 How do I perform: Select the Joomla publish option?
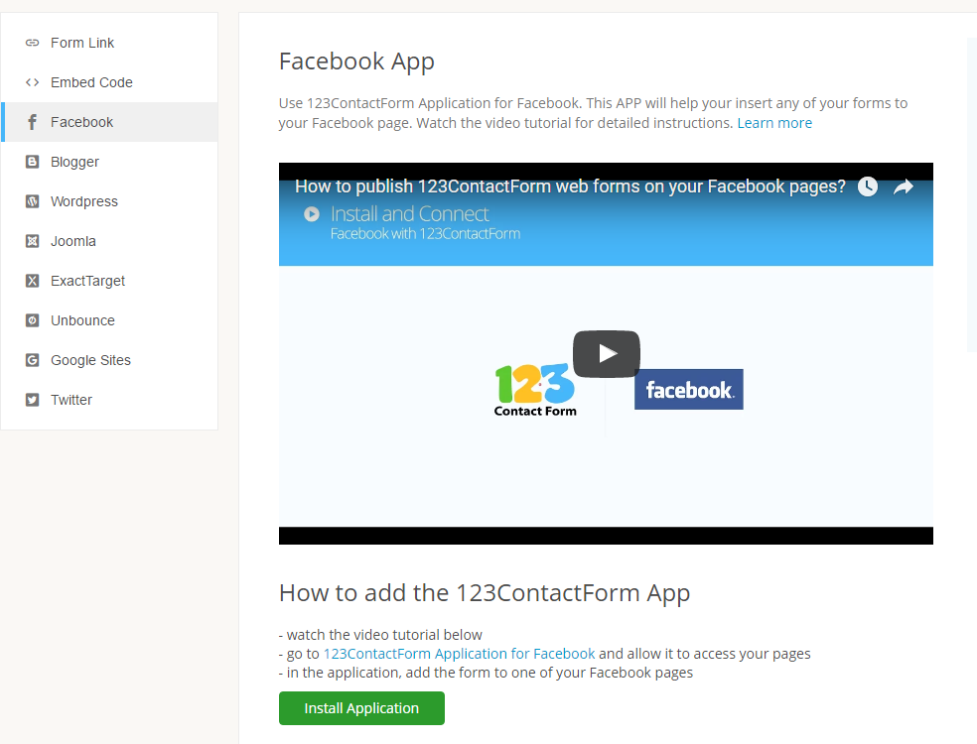pos(109,241)
